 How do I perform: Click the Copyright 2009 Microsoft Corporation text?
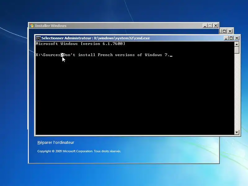pos(79,151)
